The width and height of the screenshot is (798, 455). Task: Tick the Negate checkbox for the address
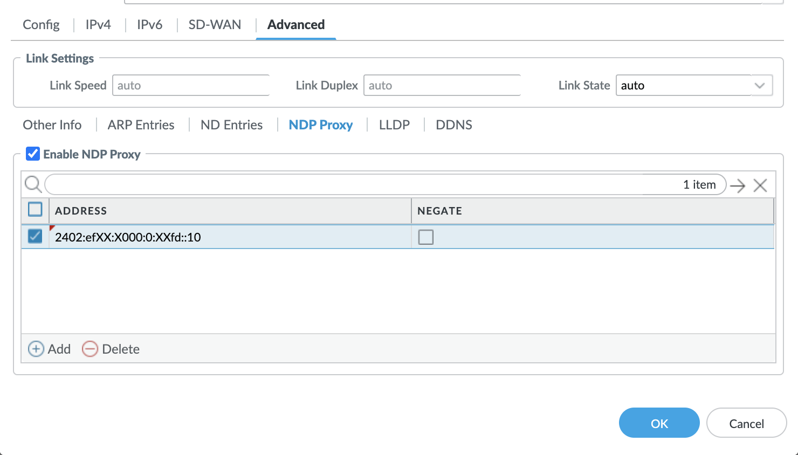(x=426, y=237)
